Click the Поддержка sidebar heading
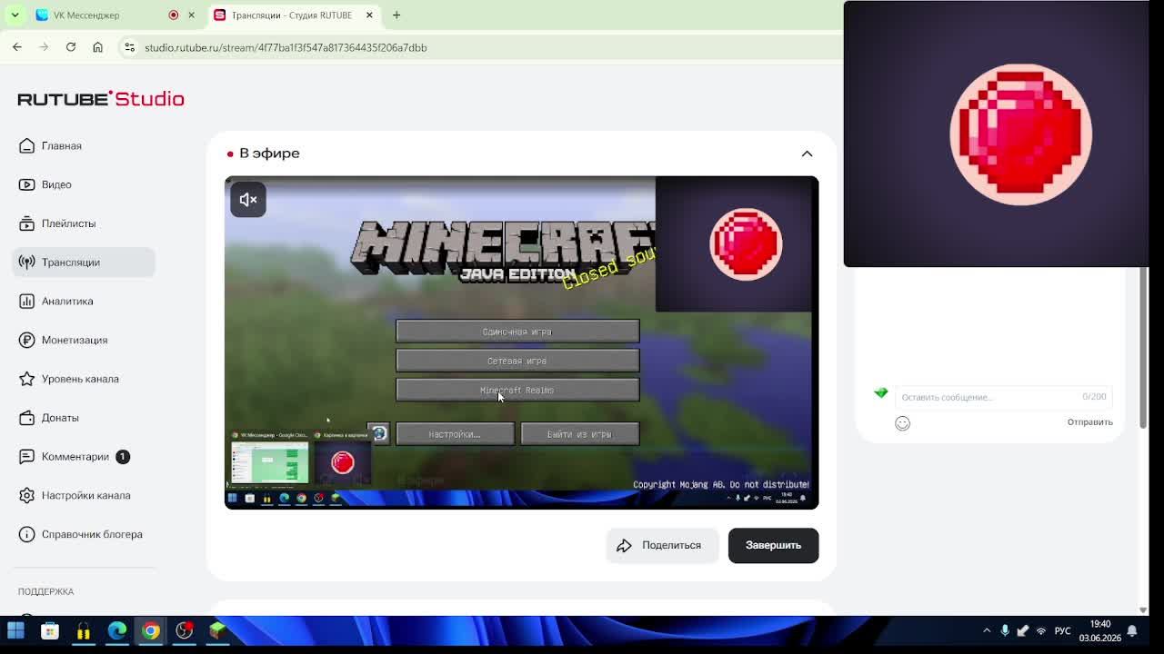This screenshot has width=1164, height=654. coord(45,591)
